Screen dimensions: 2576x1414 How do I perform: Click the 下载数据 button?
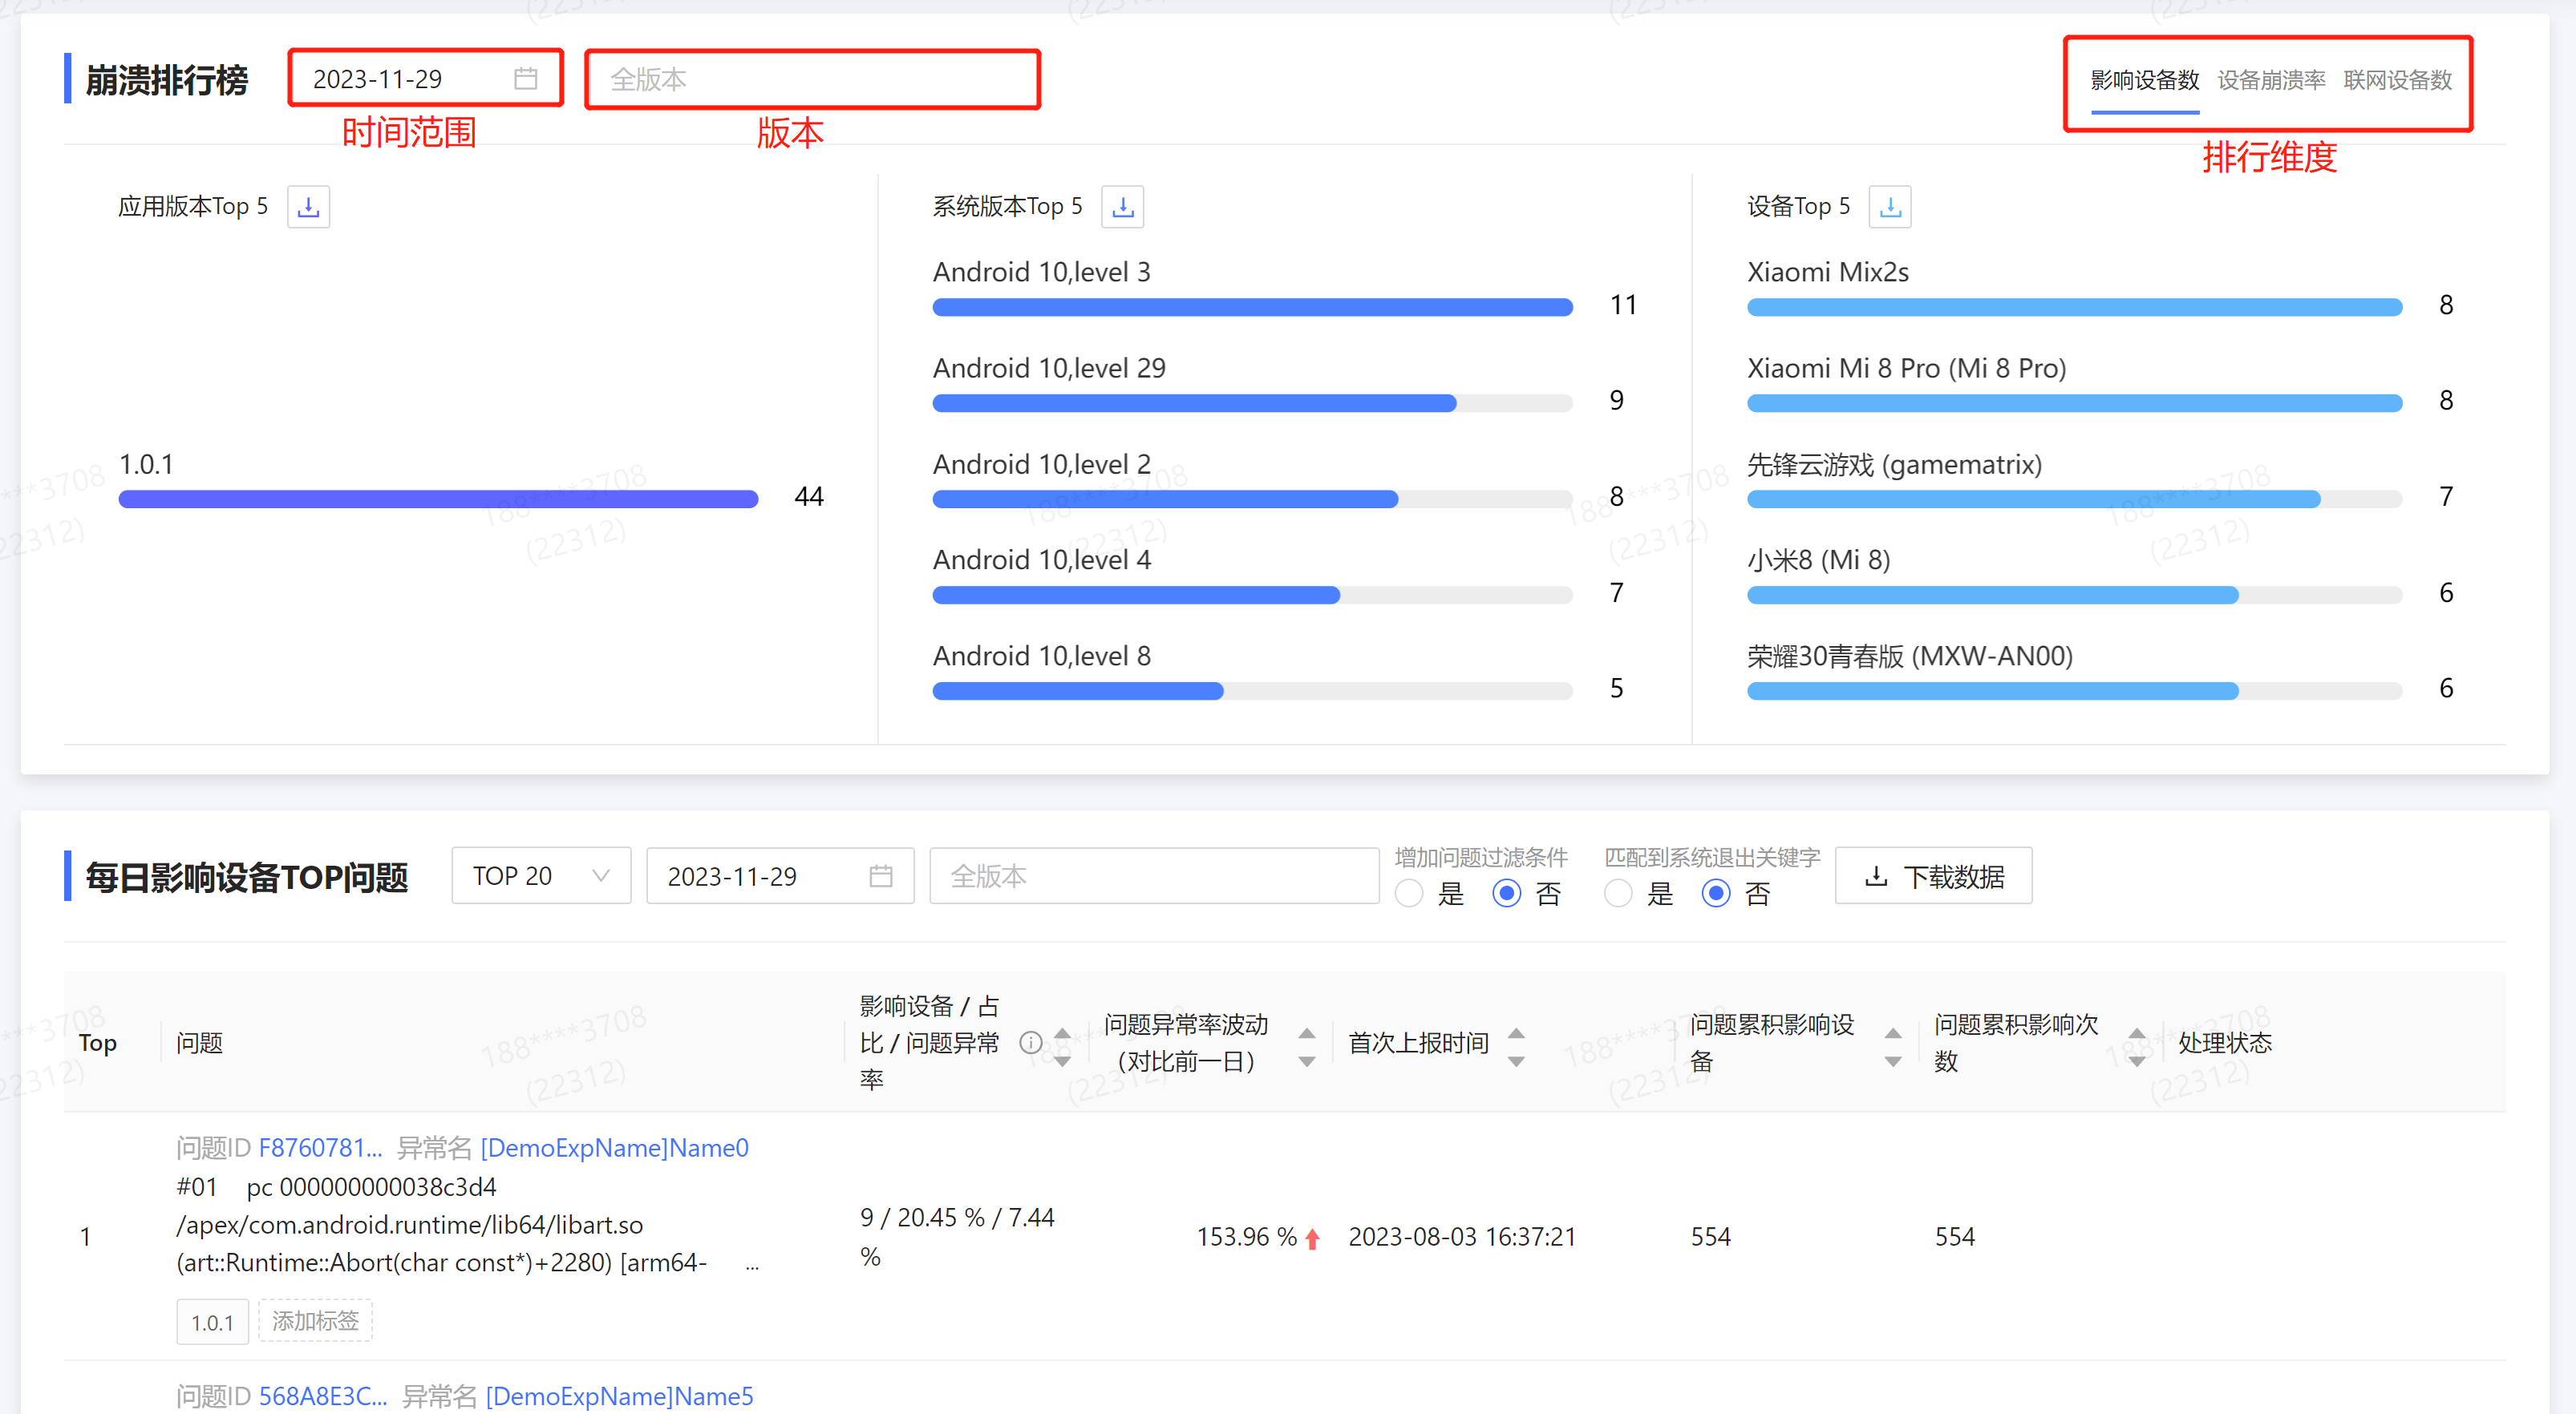coord(1933,876)
